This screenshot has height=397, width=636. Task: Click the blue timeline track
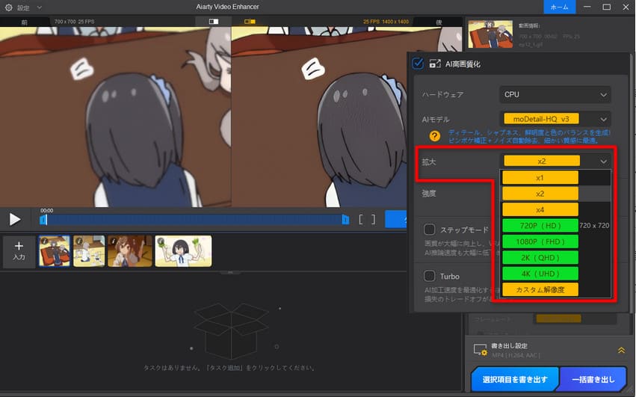click(x=194, y=220)
